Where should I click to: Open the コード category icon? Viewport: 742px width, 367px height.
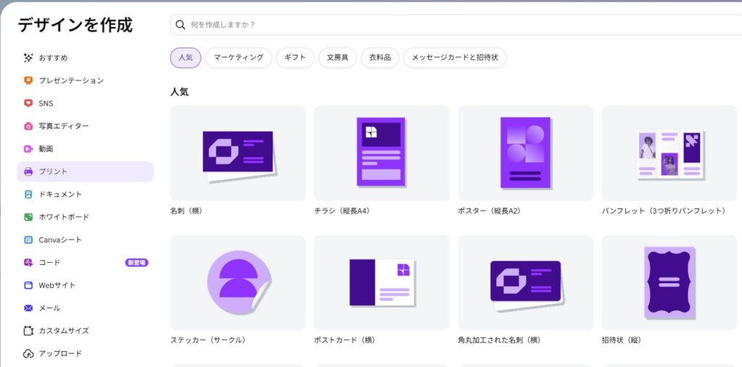[x=28, y=263]
